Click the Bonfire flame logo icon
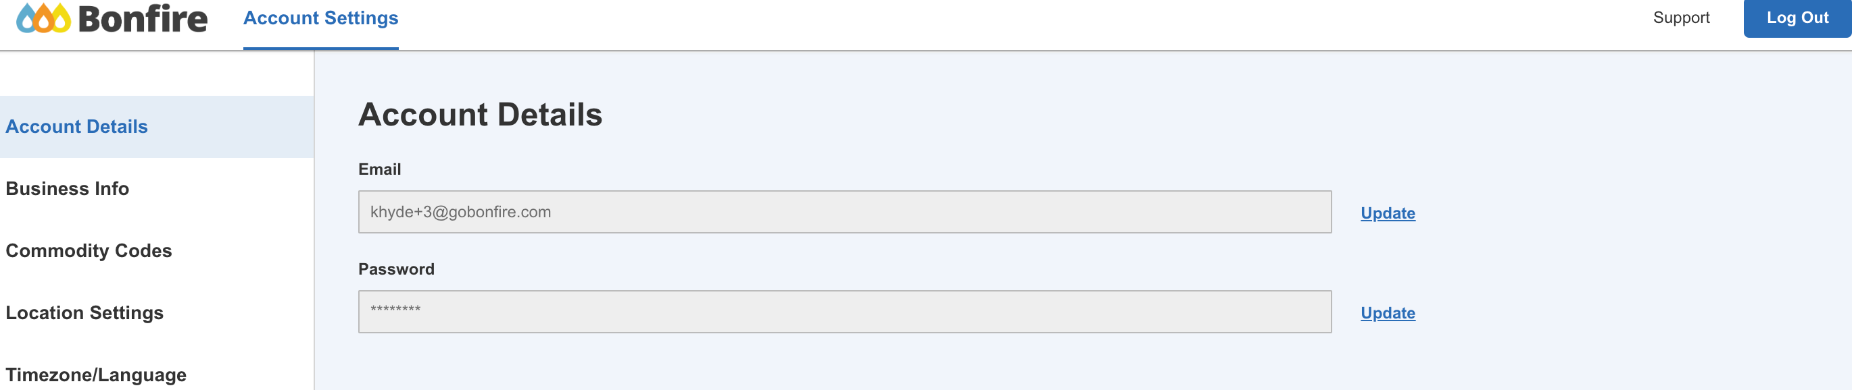 43,18
